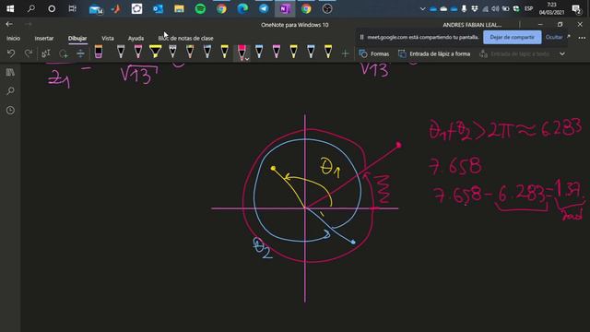Undo the last drawing stroke
The height and width of the screenshot is (332, 590).
tap(11, 53)
